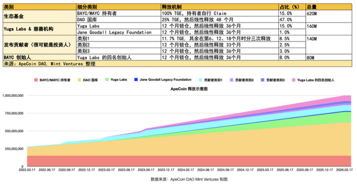
Task: Click the blue Jane Goodall Legacy Foundation legend swatch
Action: point(136,80)
